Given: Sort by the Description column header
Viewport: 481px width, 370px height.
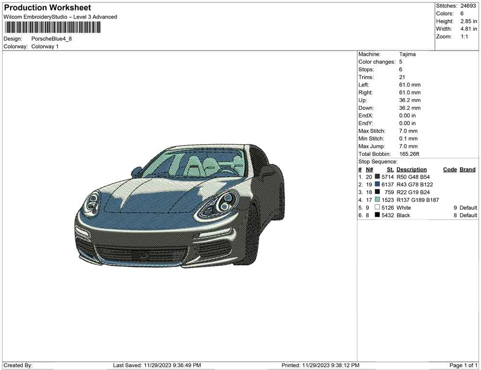Looking at the screenshot, I should coord(412,169).
